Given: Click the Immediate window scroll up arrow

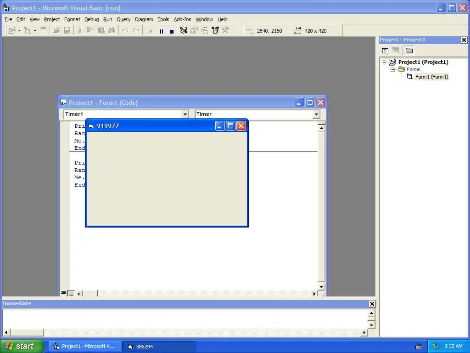Looking at the screenshot, I should click(x=371, y=313).
